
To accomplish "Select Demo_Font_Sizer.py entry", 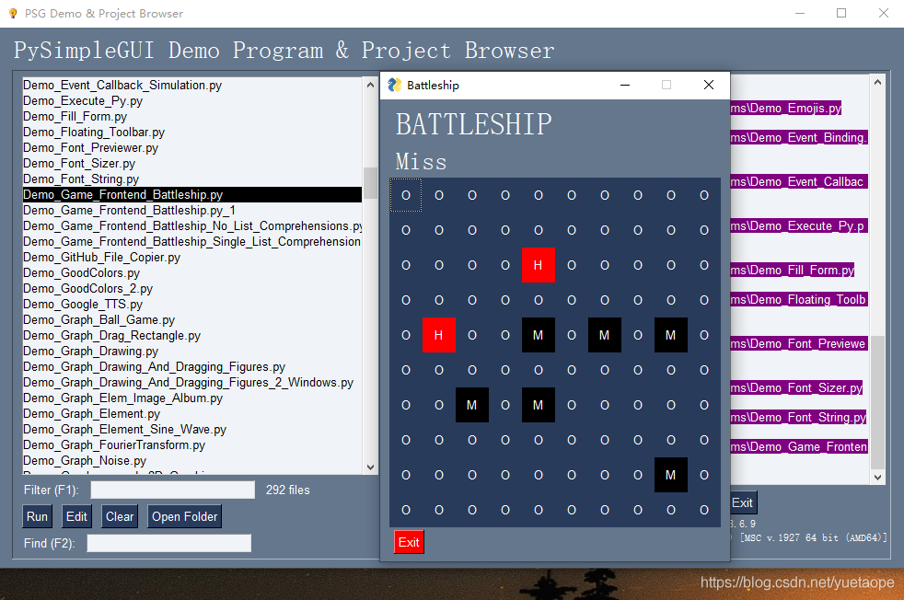I will (192, 163).
